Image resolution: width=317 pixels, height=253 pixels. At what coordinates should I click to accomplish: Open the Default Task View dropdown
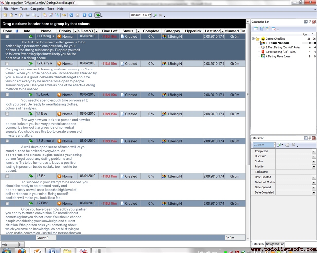pyautogui.click(x=150, y=15)
